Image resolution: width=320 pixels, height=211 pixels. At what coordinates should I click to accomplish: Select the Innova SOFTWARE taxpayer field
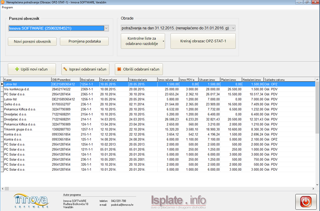click(x=56, y=28)
